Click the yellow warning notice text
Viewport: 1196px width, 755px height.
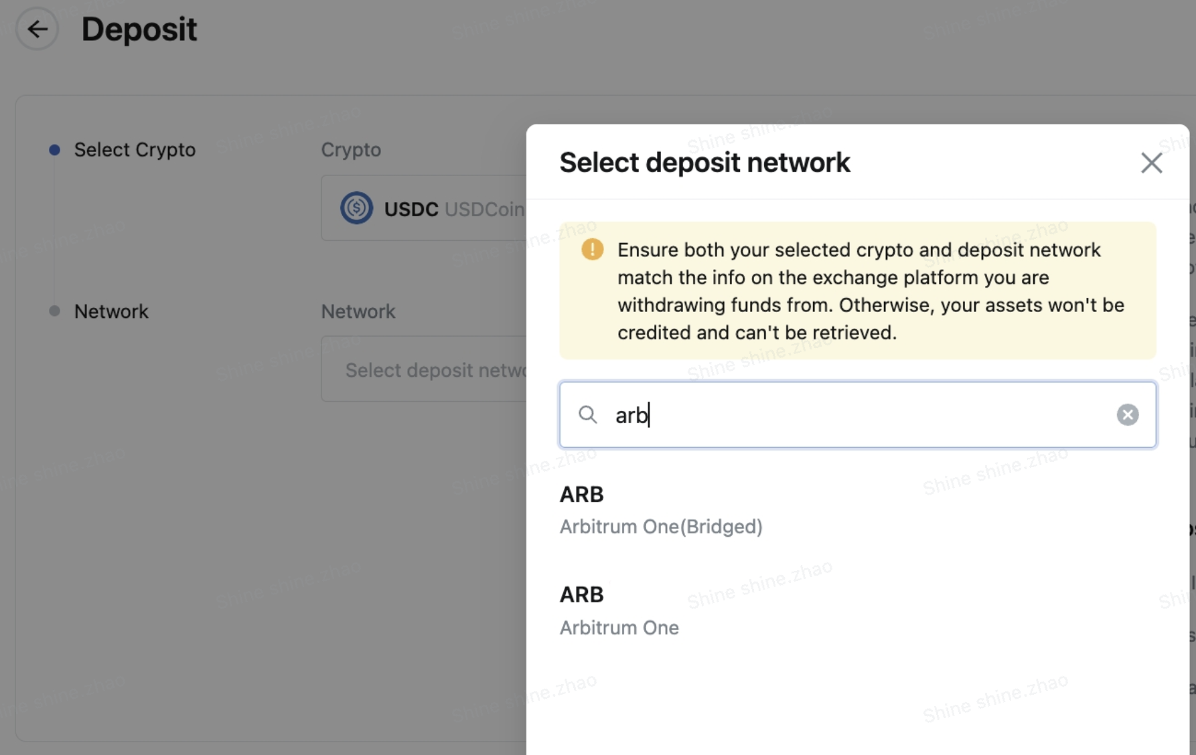[871, 291]
